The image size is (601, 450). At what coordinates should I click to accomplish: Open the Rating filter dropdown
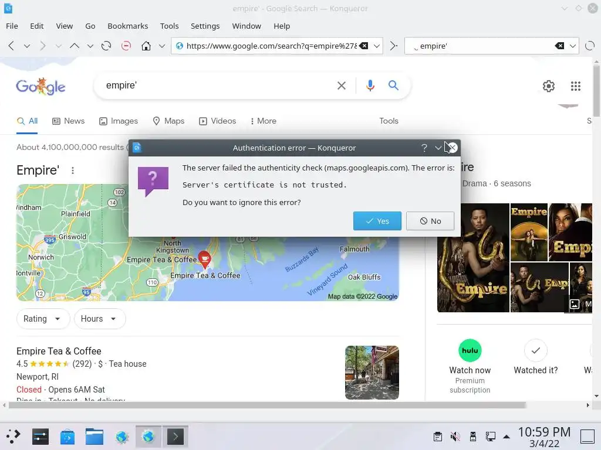[x=43, y=319]
